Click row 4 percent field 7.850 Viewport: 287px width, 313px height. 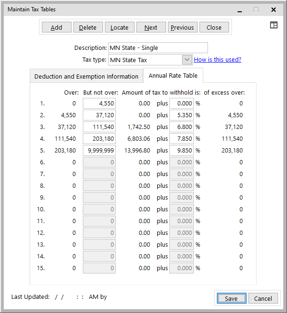pos(182,139)
